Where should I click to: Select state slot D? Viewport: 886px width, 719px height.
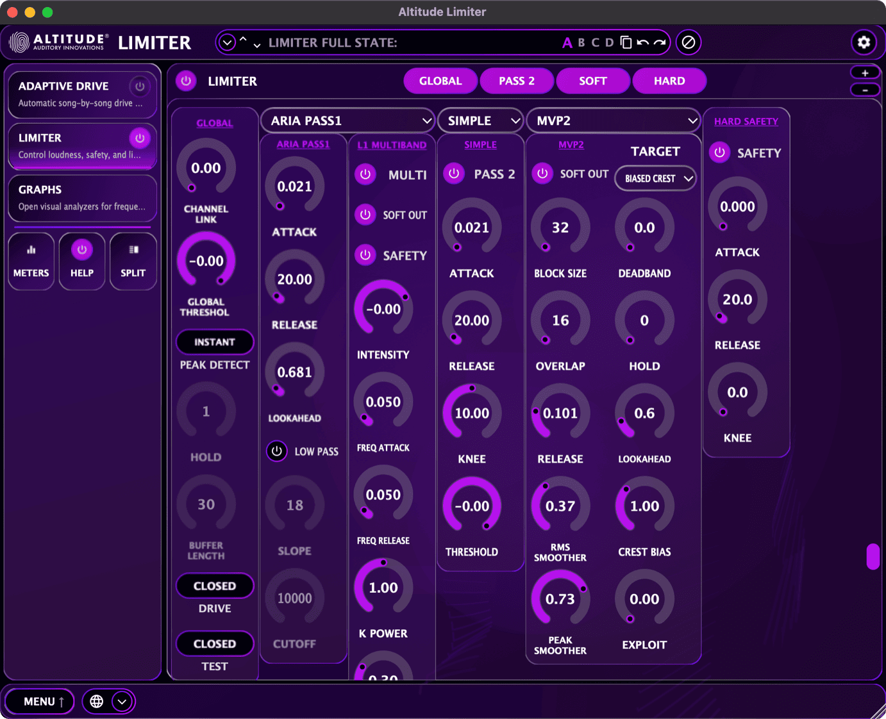[x=610, y=42]
